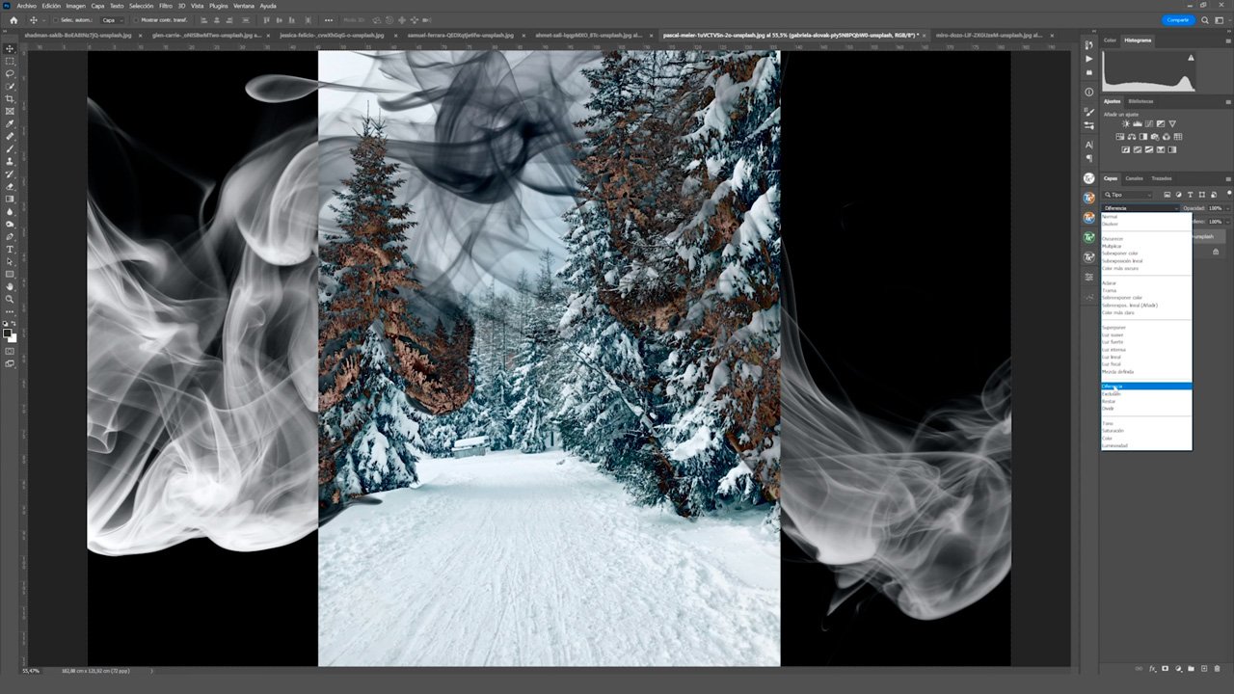Select the Move tool in the toolbar
Viewport: 1234px width, 694px height.
[10, 46]
